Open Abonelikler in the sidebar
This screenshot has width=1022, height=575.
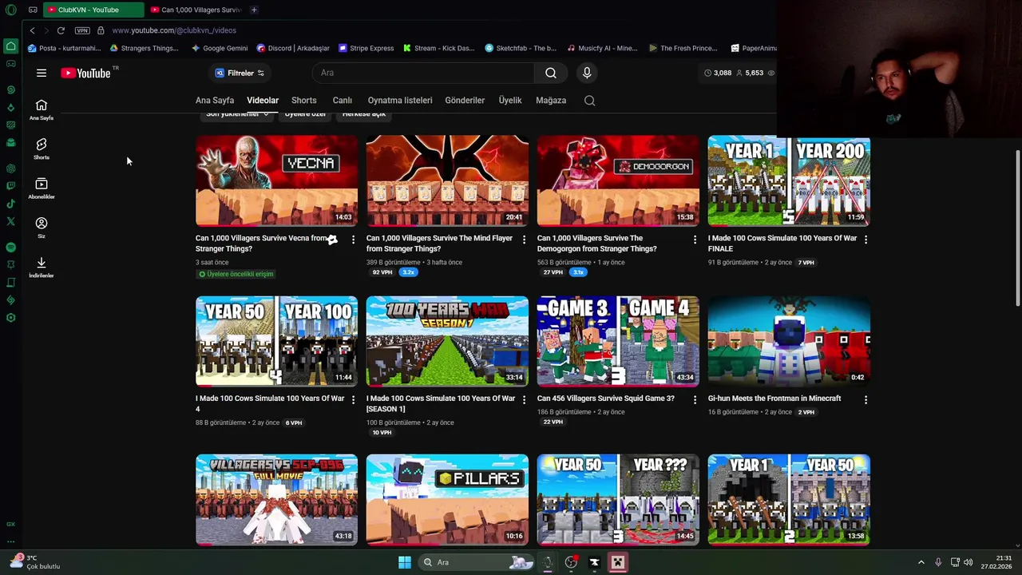42,188
